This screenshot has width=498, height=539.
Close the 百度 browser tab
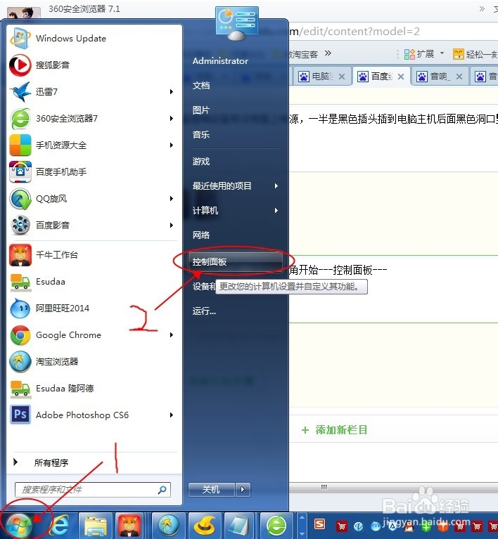click(x=401, y=77)
